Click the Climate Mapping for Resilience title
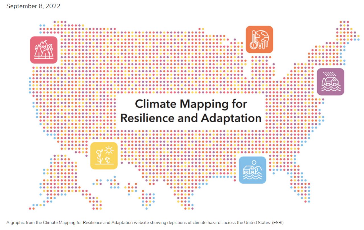The width and height of the screenshot is (364, 230). [191, 111]
